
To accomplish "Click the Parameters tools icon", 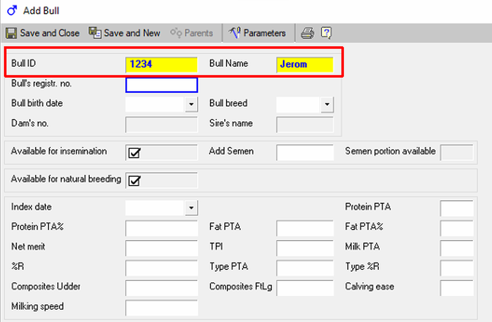I will click(x=235, y=33).
